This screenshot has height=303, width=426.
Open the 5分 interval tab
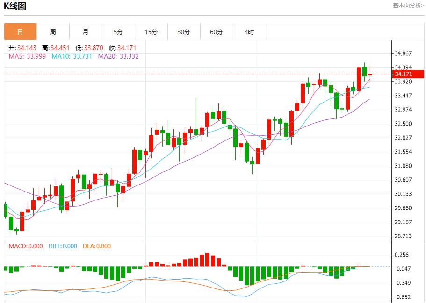pyautogui.click(x=118, y=32)
